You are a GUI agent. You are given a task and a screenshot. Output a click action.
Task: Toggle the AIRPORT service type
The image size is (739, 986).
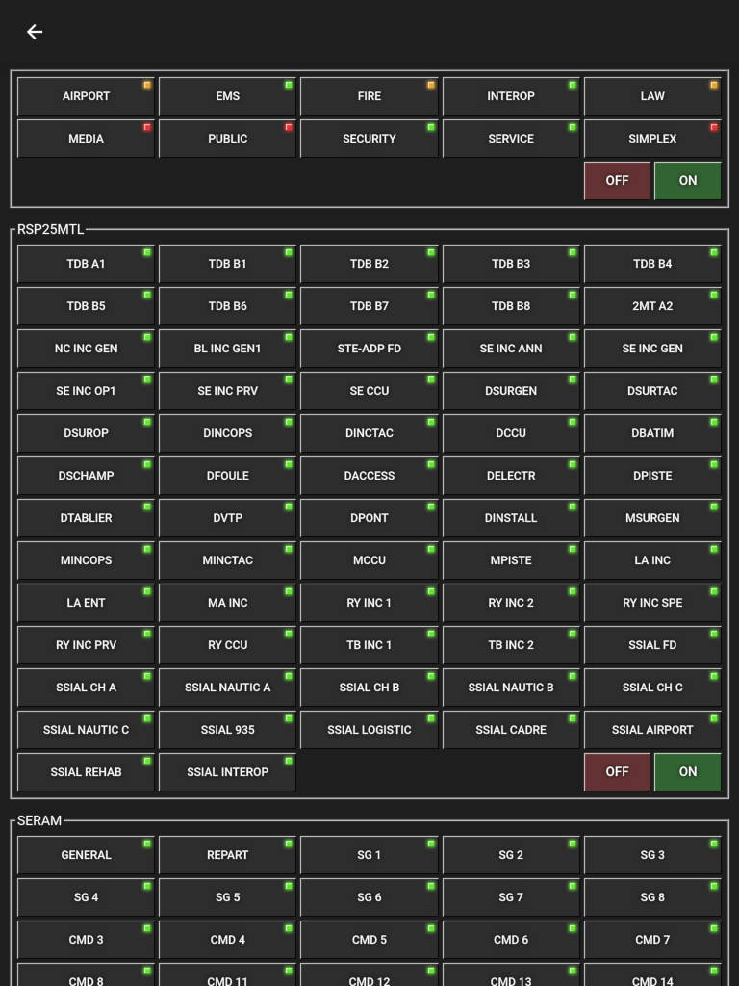(86, 96)
